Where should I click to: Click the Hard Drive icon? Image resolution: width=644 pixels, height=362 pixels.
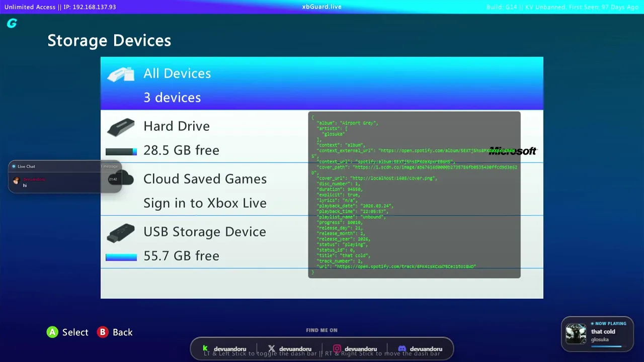tap(121, 127)
